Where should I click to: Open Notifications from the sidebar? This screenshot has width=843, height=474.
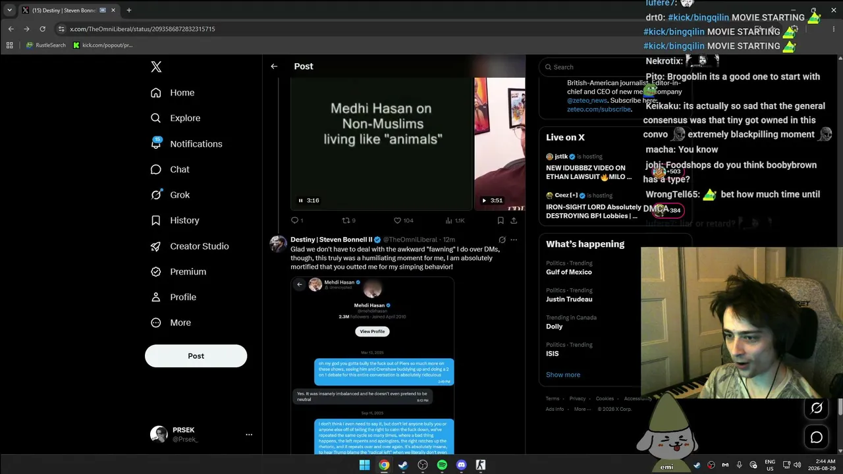pos(186,144)
